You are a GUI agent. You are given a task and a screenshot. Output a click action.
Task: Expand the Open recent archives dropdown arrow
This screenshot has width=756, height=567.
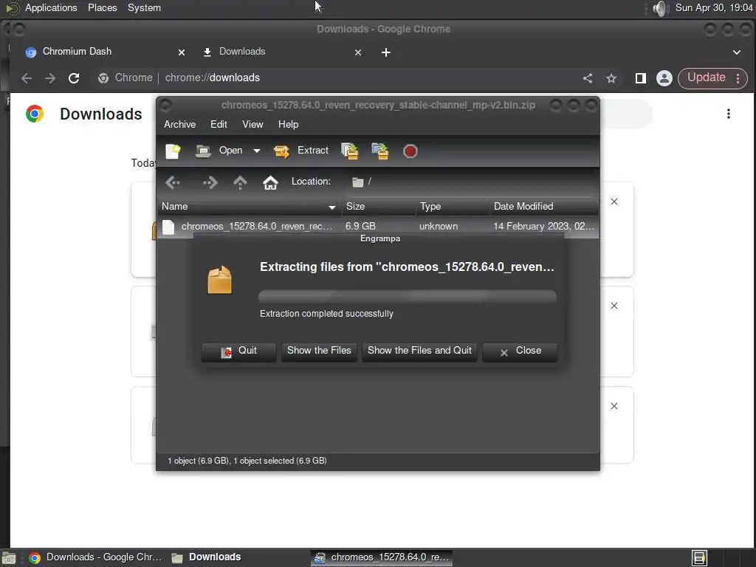click(x=256, y=151)
